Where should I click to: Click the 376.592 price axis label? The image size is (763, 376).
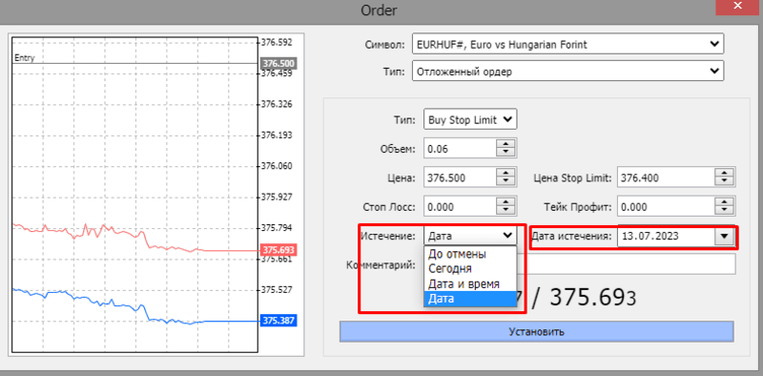[277, 42]
